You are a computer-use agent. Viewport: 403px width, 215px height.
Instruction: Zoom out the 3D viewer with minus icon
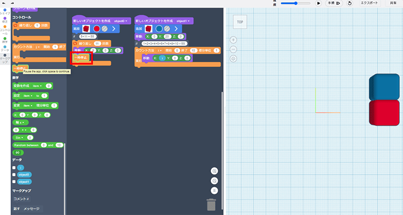tap(233, 49)
